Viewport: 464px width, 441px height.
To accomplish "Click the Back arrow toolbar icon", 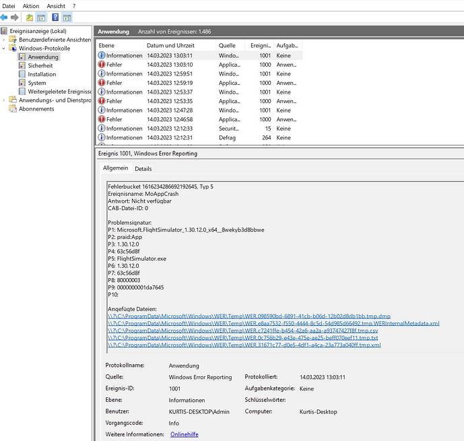I will click(4, 18).
